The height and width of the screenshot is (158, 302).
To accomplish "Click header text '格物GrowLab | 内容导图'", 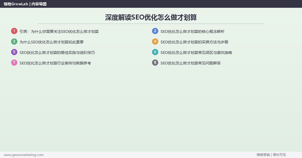I will pos(25,4).
